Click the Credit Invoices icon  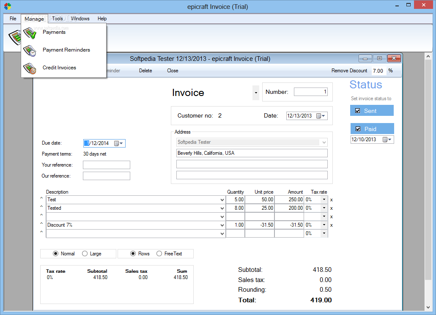coord(30,68)
